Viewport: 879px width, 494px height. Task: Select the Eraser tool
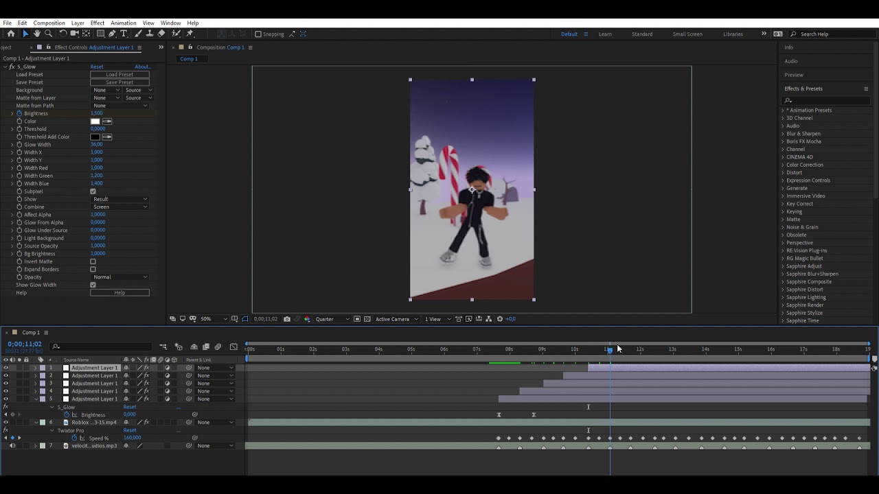161,34
